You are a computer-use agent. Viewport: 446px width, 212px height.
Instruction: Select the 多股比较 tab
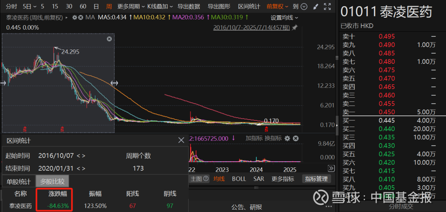(52, 181)
